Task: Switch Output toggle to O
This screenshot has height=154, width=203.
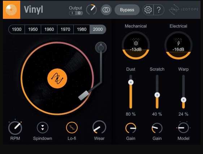Action: (x=79, y=13)
